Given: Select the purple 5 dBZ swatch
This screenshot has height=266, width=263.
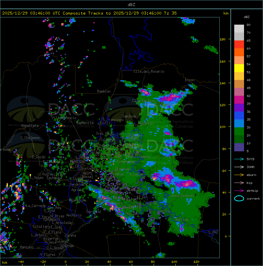Looking at the screenshot, I should point(239,147).
